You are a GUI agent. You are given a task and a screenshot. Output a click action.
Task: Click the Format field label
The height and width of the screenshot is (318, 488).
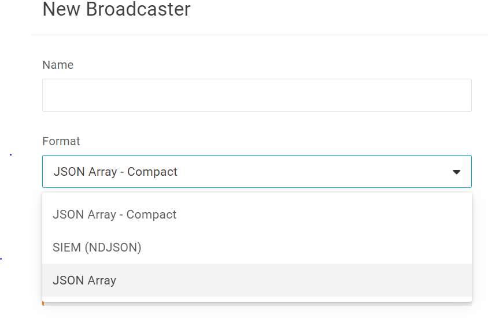click(x=61, y=142)
